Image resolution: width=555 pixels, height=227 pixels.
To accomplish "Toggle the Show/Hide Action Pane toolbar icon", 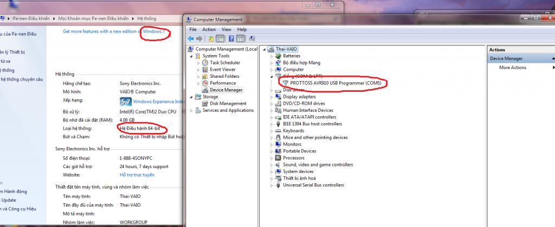I will 241,38.
